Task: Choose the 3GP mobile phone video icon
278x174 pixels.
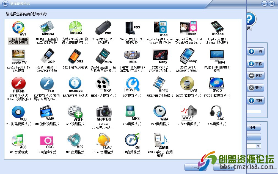Action: pyautogui.click(x=47, y=56)
